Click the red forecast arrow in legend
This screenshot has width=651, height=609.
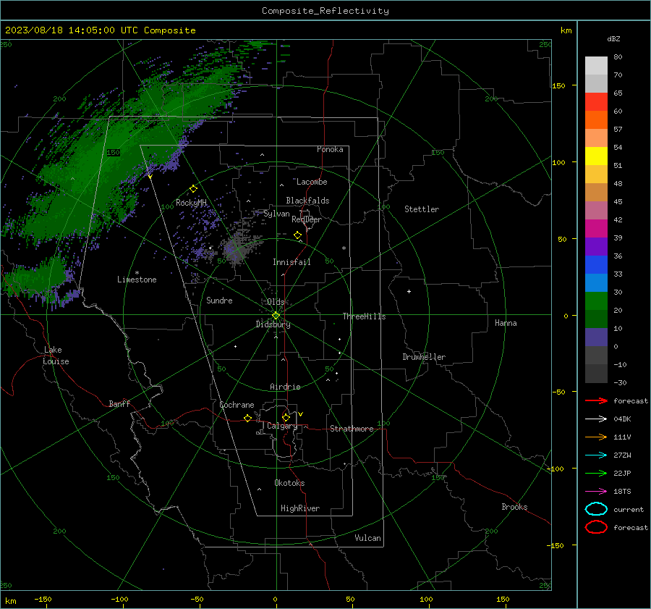pos(596,400)
